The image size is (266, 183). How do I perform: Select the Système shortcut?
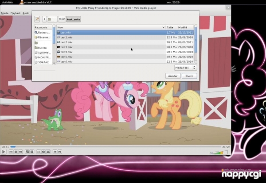(x=43, y=53)
